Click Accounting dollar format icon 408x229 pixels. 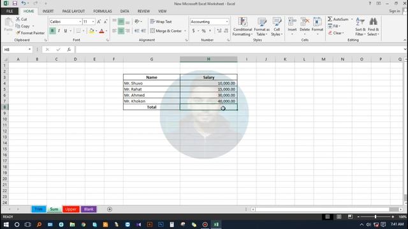[193, 31]
